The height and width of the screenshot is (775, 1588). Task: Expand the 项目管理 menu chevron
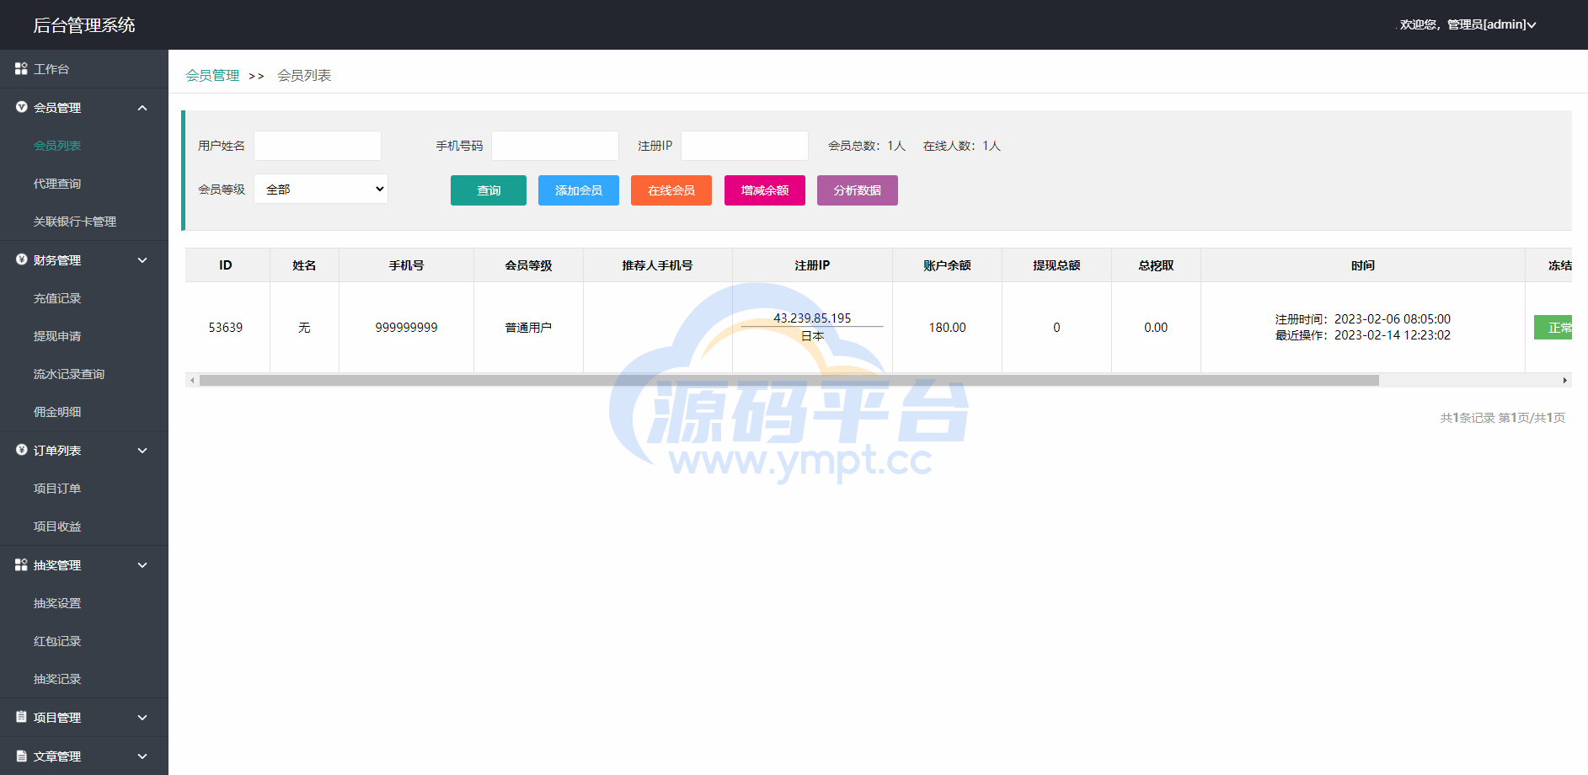[142, 718]
